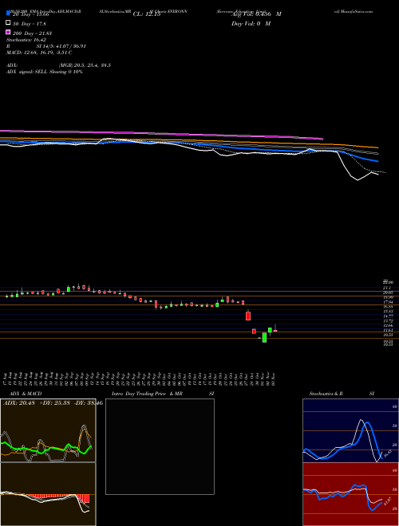The width and height of the screenshot is (399, 526).
Task: Select the '200 Day = 21.83' label
Action: pyautogui.click(x=32, y=33)
